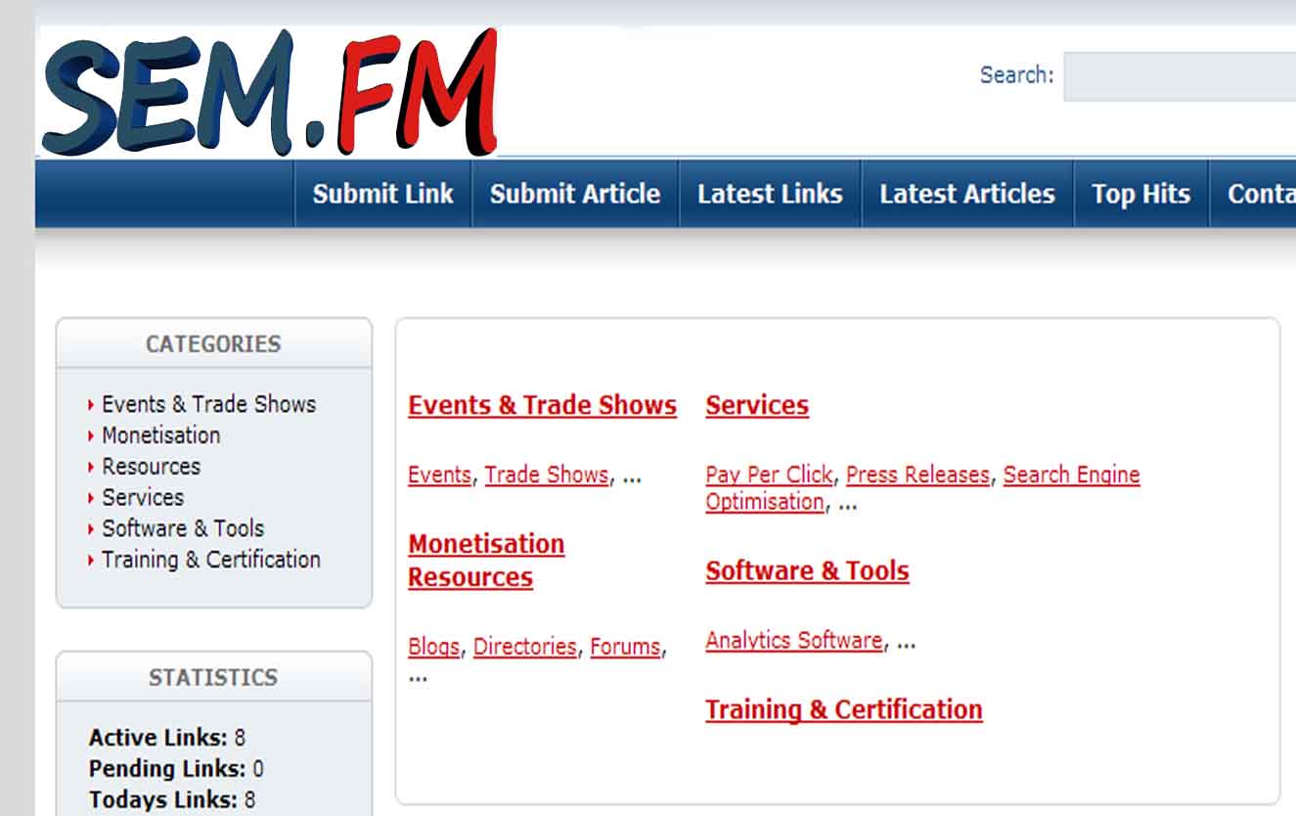The width and height of the screenshot is (1296, 816).
Task: Click the SEM.FM logo
Action: [269, 92]
